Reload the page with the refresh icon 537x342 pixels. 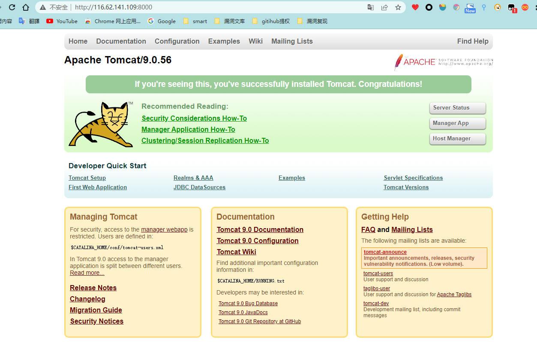(x=12, y=7)
